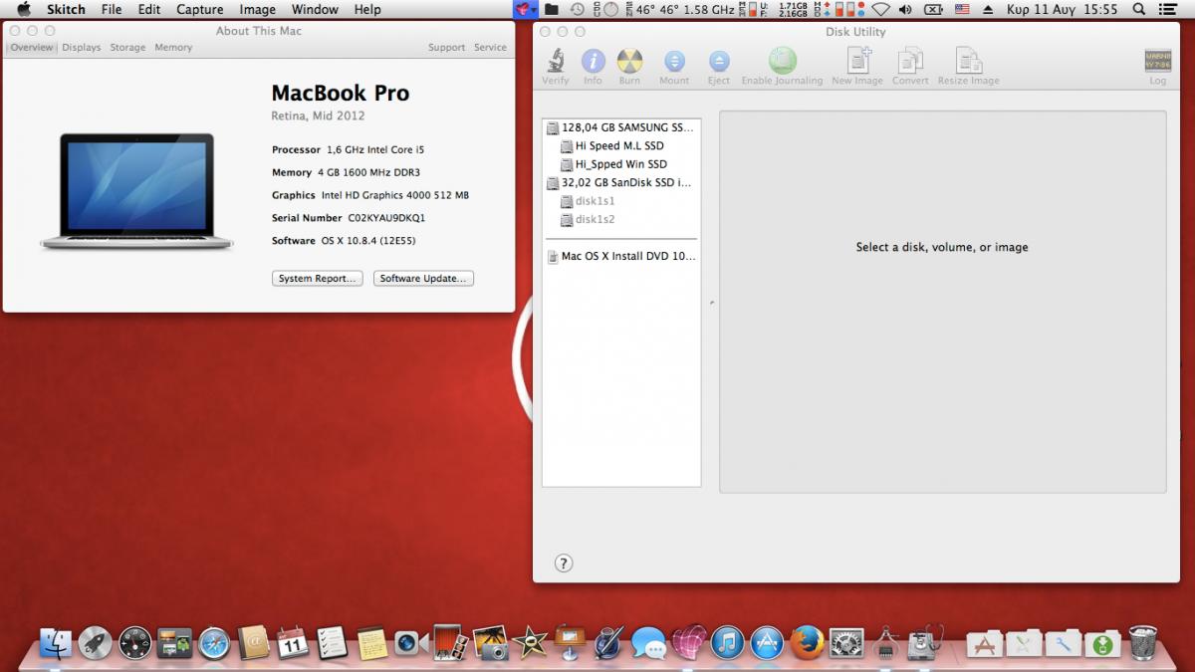This screenshot has width=1195, height=672.
Task: Switch to the Overview tab
Action: click(32, 48)
